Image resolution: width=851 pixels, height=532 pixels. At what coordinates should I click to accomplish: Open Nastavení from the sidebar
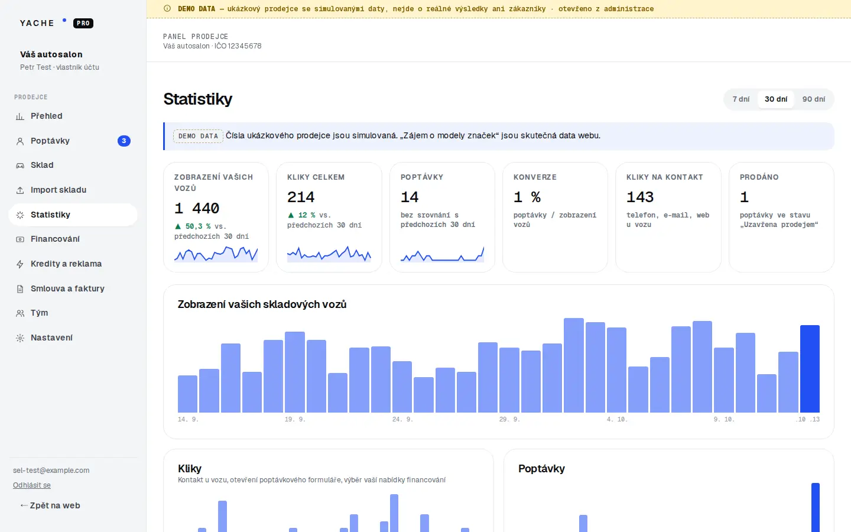click(x=73, y=338)
